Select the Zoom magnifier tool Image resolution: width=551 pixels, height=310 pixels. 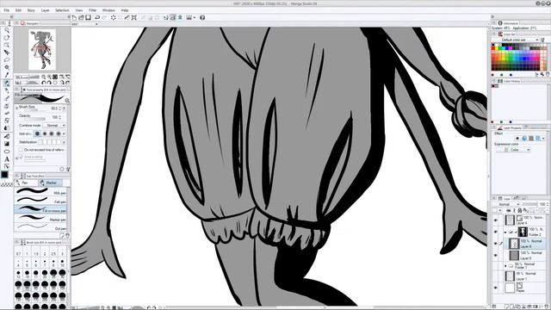(7, 31)
